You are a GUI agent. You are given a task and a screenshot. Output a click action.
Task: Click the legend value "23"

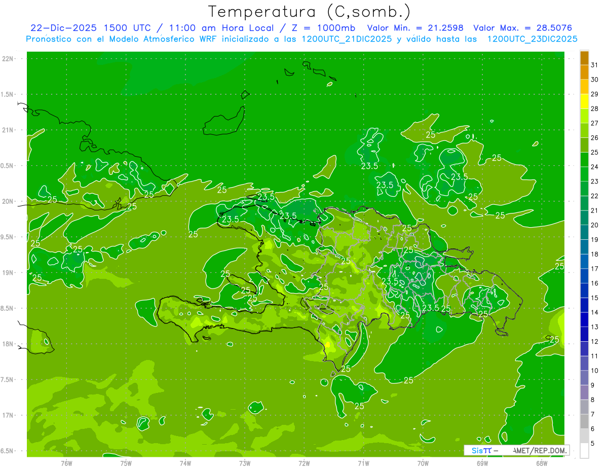coord(594,182)
